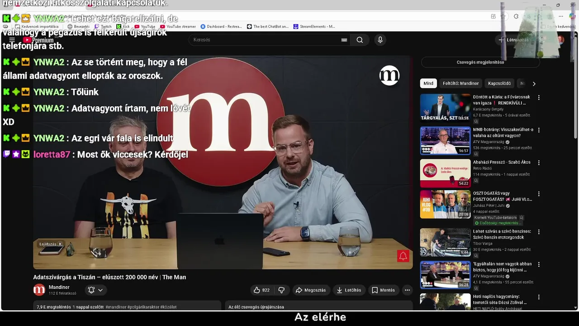Open 'Abaházi Presszó - Szabó Ákos' thumbnail
Screen dimensions: 579x326
tap(445, 173)
